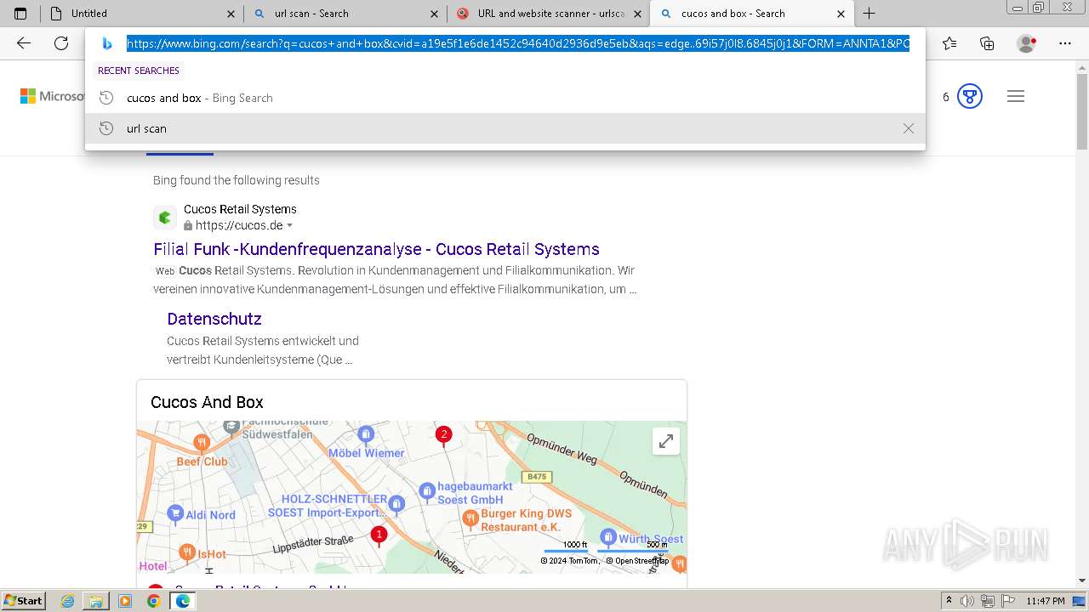This screenshot has height=612, width=1089.
Task: Switch to 'url scan - Search' tab
Action: click(x=345, y=14)
